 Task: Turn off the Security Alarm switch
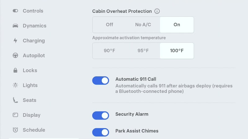(101, 116)
